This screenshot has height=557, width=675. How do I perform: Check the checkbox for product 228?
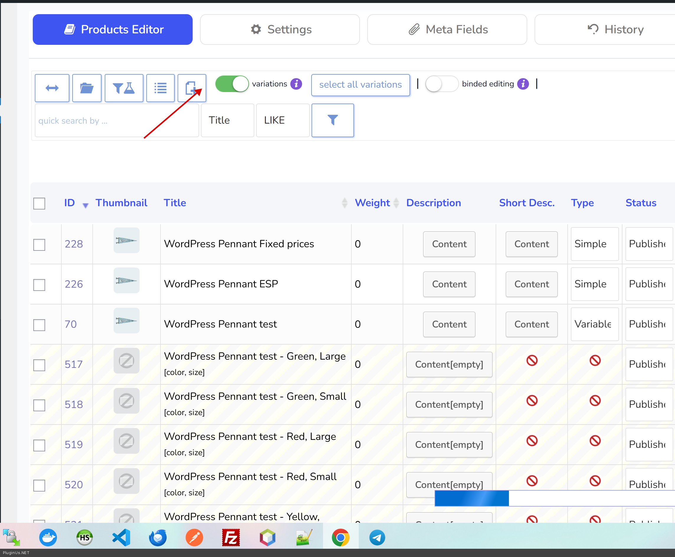click(39, 245)
